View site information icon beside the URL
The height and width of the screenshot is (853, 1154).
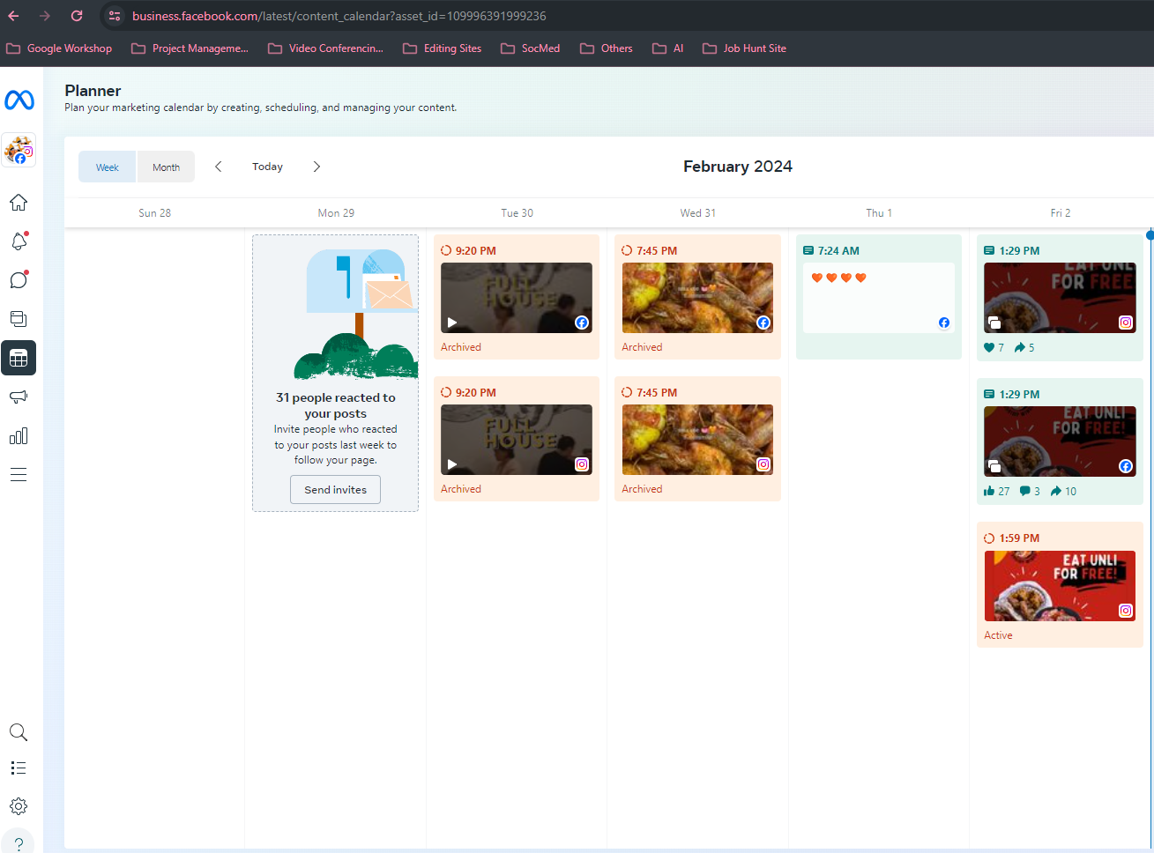point(114,16)
